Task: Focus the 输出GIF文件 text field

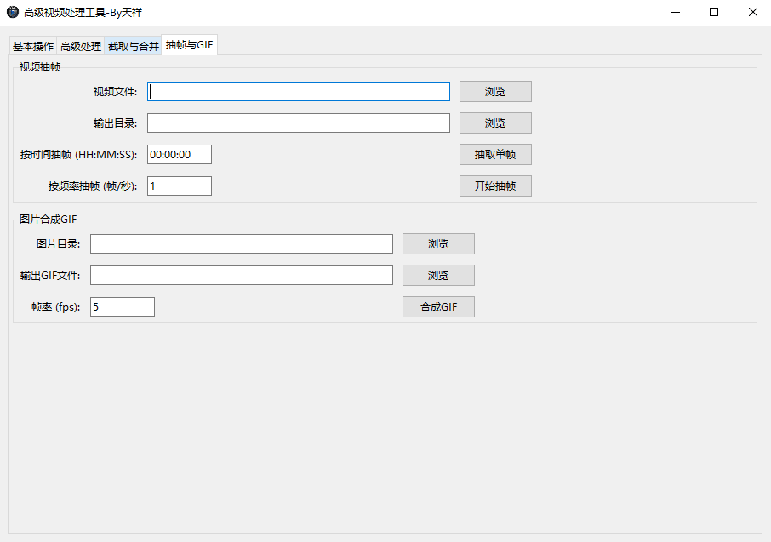Action: (x=242, y=276)
